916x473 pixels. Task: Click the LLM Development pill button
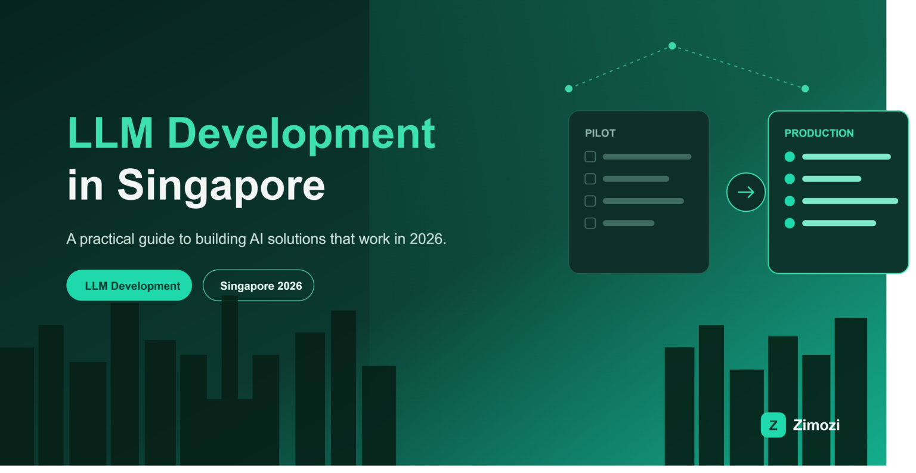129,286
